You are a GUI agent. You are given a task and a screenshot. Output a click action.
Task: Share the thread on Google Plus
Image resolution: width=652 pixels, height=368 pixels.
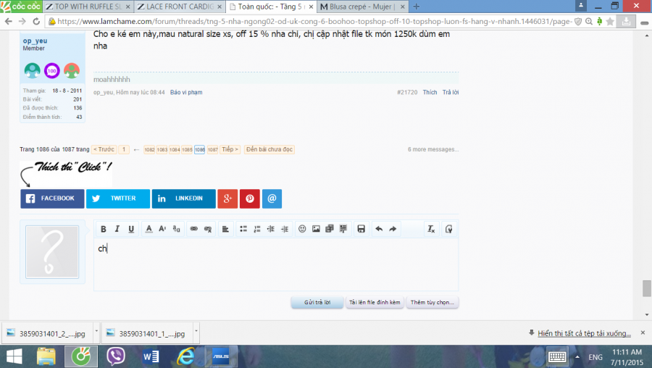click(x=227, y=198)
